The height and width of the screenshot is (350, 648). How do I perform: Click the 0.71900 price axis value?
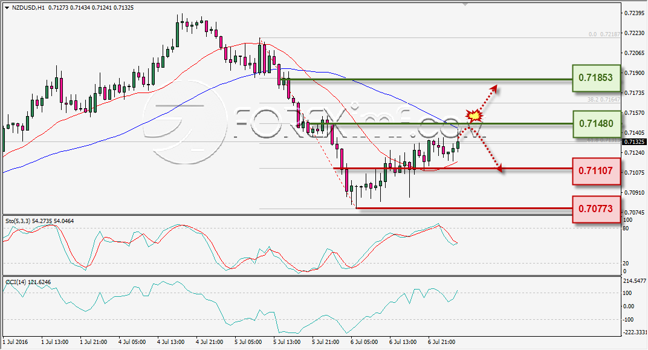(x=634, y=73)
